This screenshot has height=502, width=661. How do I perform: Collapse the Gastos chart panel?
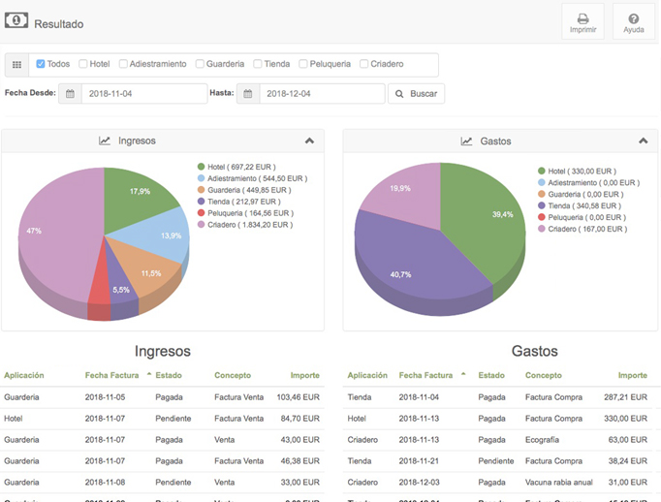[x=643, y=141]
